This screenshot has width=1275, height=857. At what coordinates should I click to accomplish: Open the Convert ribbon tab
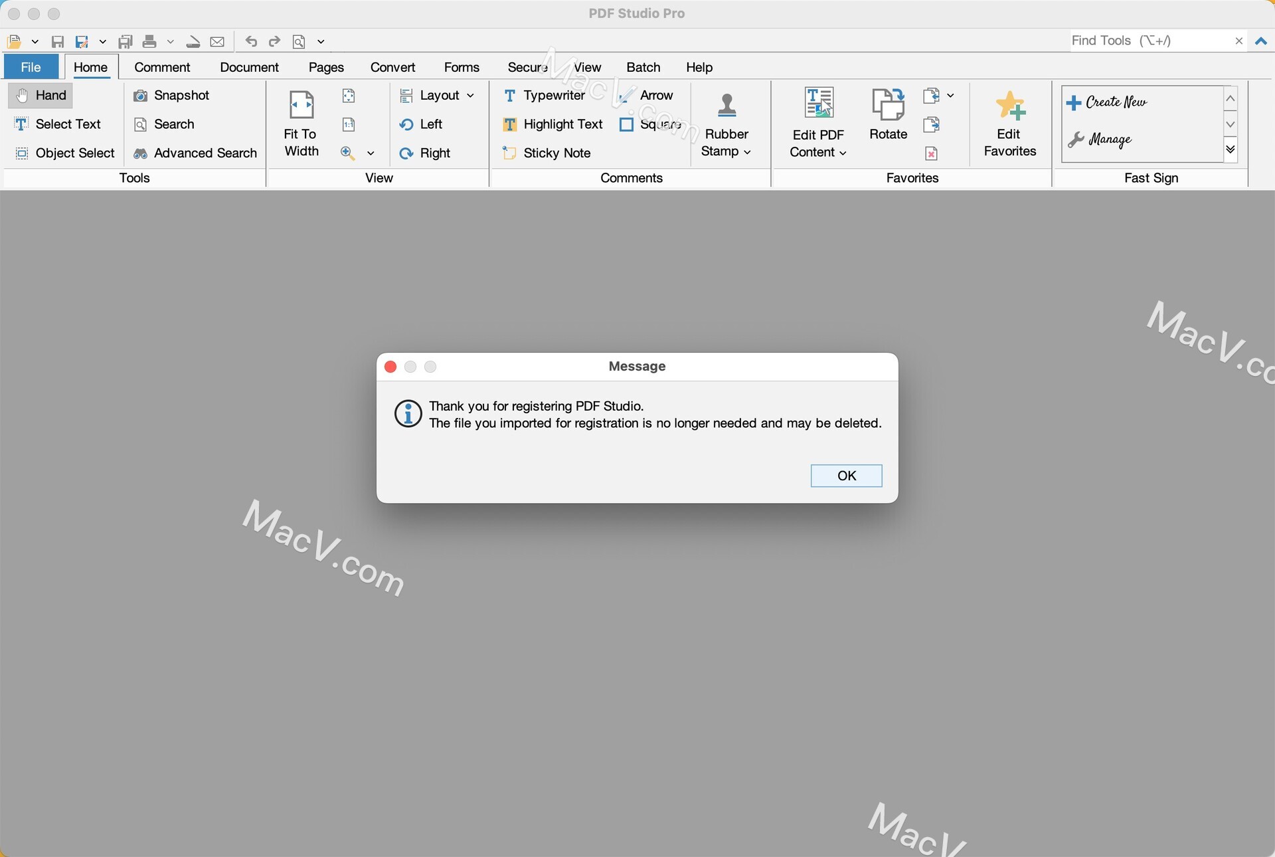click(x=392, y=67)
